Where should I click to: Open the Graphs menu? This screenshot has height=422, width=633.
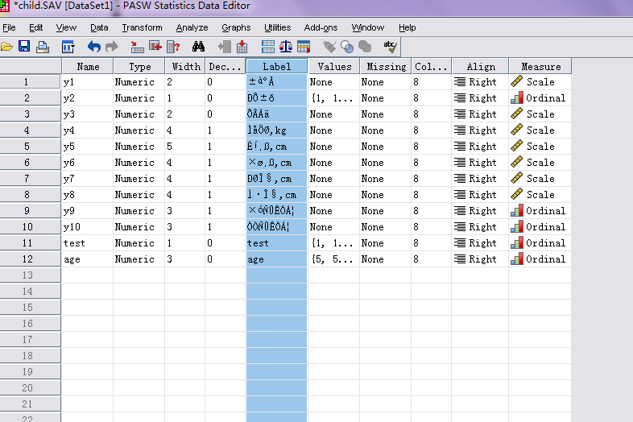(236, 27)
